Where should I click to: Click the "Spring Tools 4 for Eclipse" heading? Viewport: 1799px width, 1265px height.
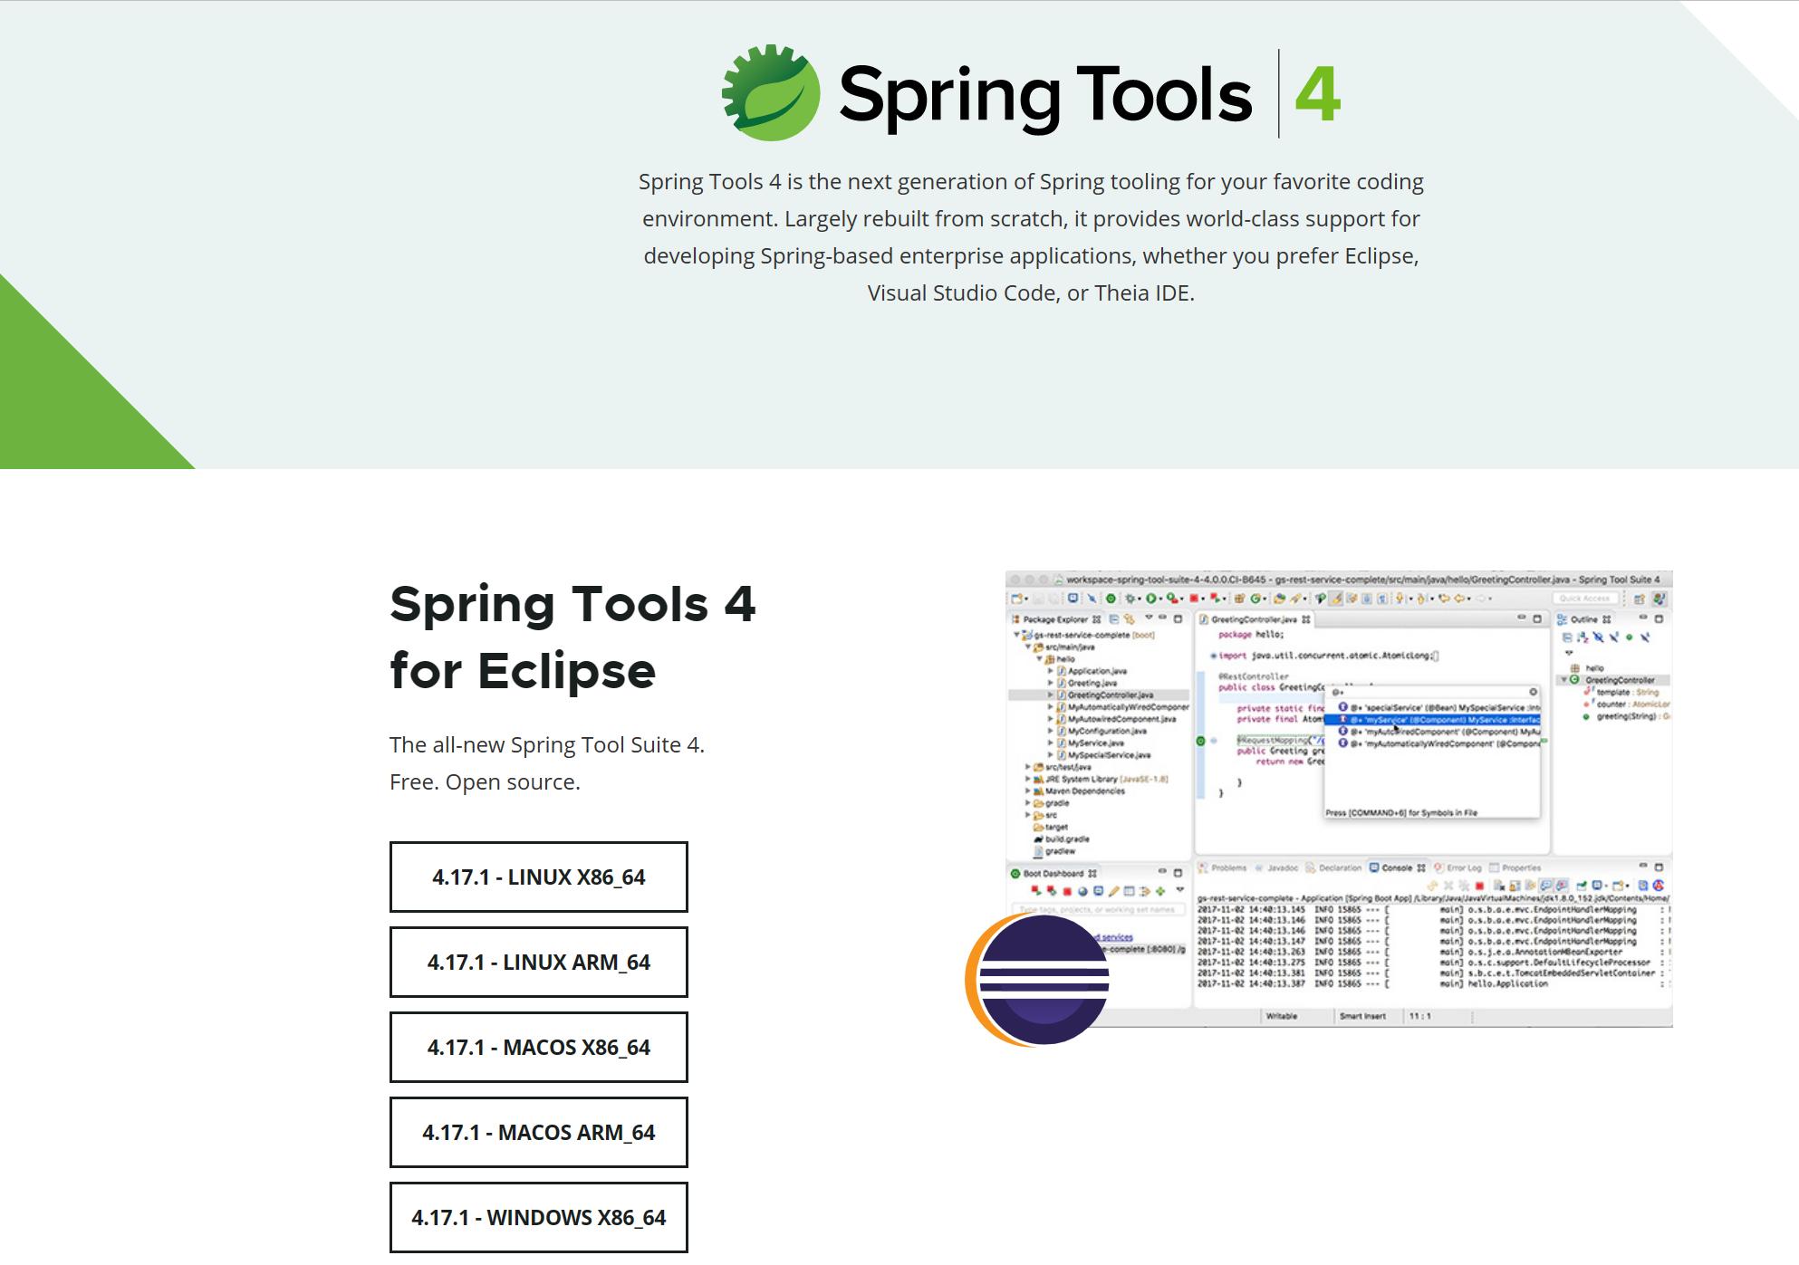click(572, 637)
